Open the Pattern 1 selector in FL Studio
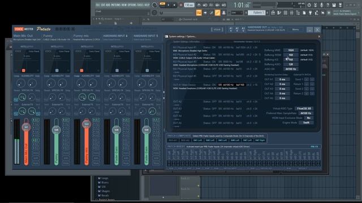 coord(257,13)
